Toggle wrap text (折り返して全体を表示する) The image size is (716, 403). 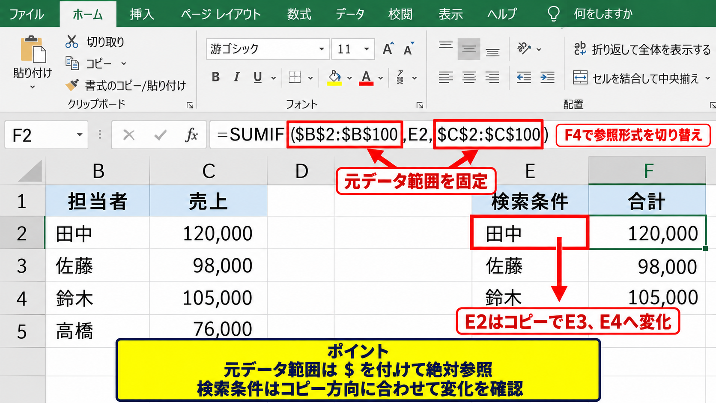[642, 50]
